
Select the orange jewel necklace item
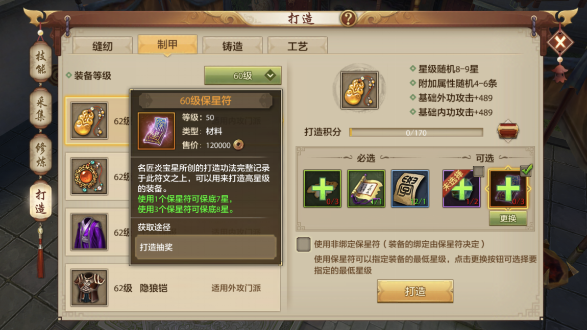89,176
